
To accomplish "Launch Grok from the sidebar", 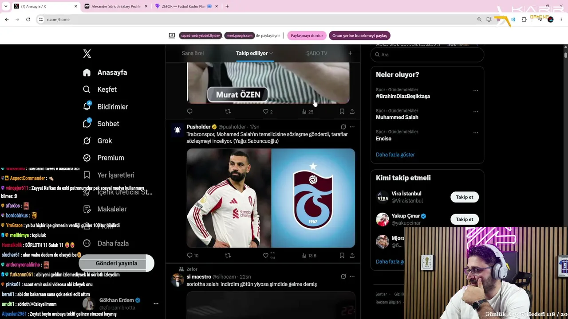I will tap(98, 141).
